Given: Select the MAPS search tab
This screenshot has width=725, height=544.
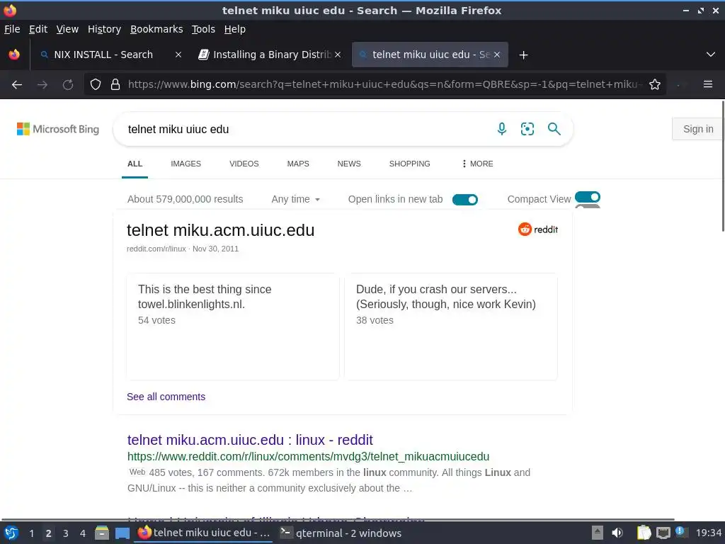Looking at the screenshot, I should 298,164.
